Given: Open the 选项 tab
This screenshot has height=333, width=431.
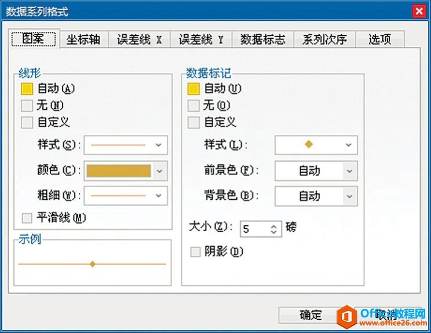Looking at the screenshot, I should click(x=380, y=39).
